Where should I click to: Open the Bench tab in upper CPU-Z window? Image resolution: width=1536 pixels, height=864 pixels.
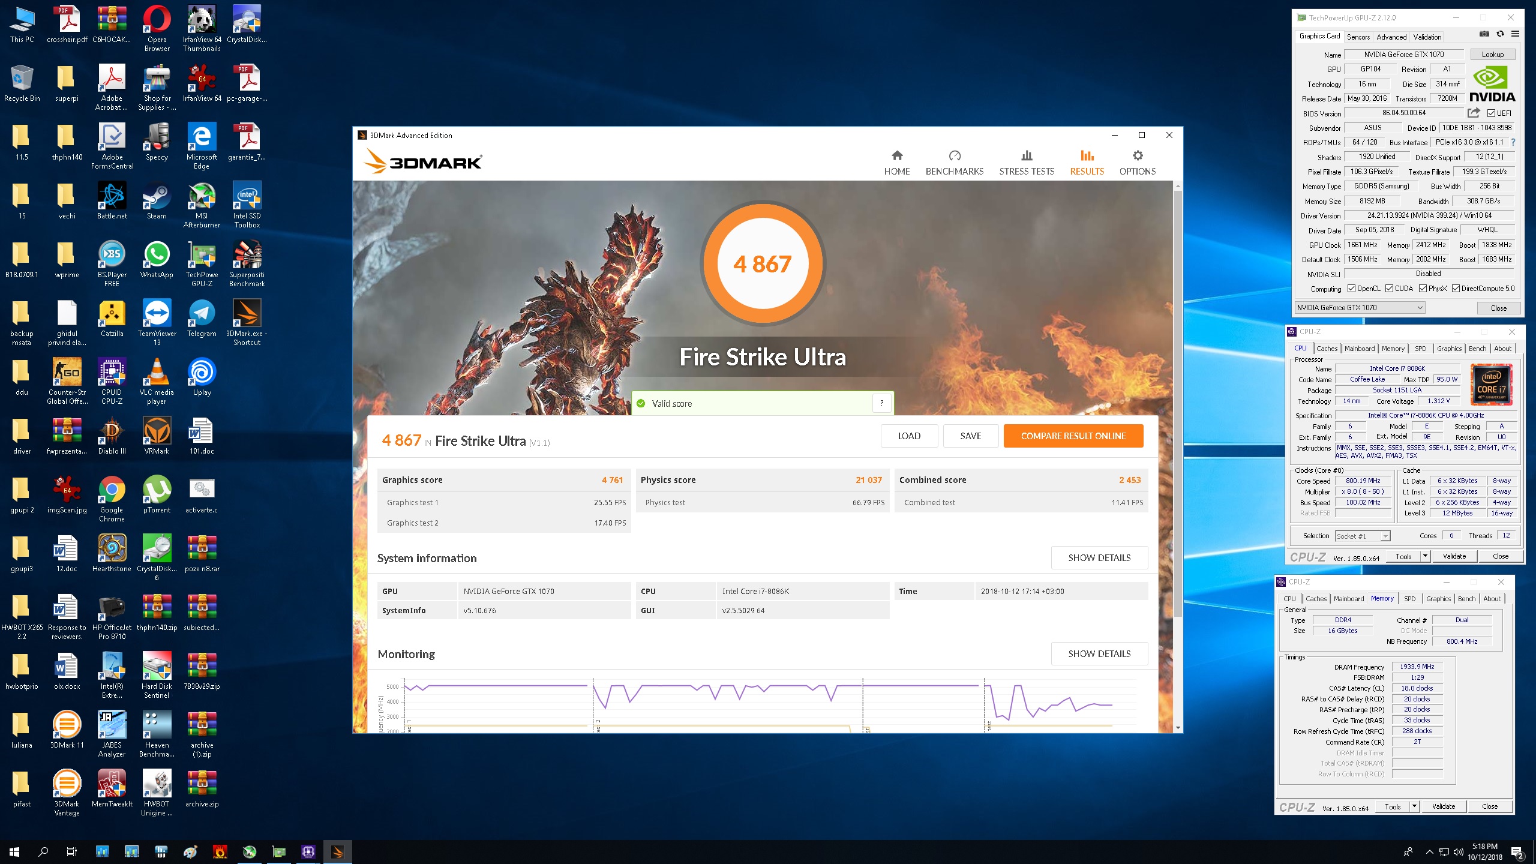[1478, 349]
